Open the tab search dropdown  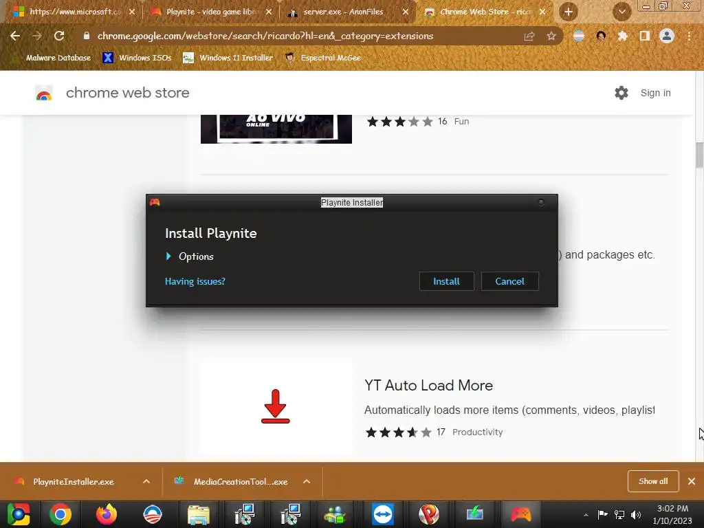[621, 12]
